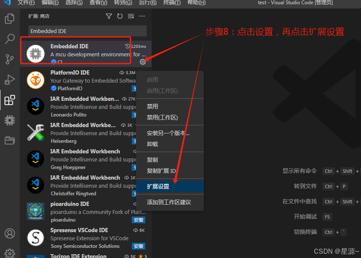Click the folder icon in the activity bar
Image resolution: width=361 pixels, height=258 pixels.
[9, 141]
